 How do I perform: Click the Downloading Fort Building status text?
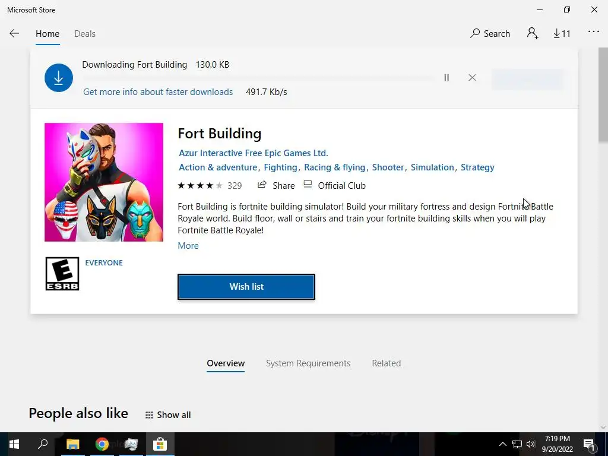[135, 65]
